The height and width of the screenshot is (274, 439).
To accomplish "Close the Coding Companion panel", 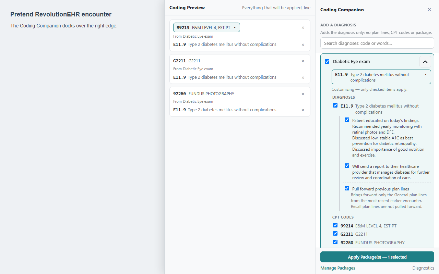I will coord(429,10).
